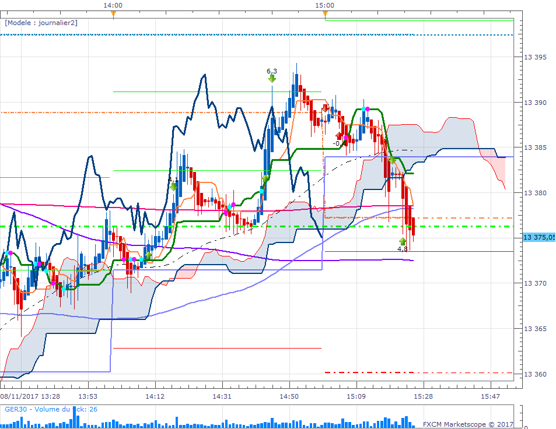Image resolution: width=556 pixels, height=429 pixels.
Task: Click the orange session marker under 14:00
Action: pos(113,14)
